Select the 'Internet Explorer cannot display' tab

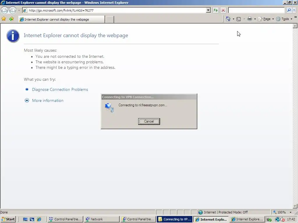point(62,19)
